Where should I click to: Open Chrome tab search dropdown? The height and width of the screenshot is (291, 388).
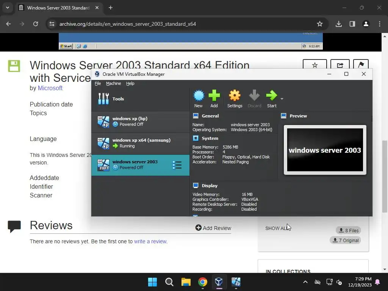click(8, 8)
